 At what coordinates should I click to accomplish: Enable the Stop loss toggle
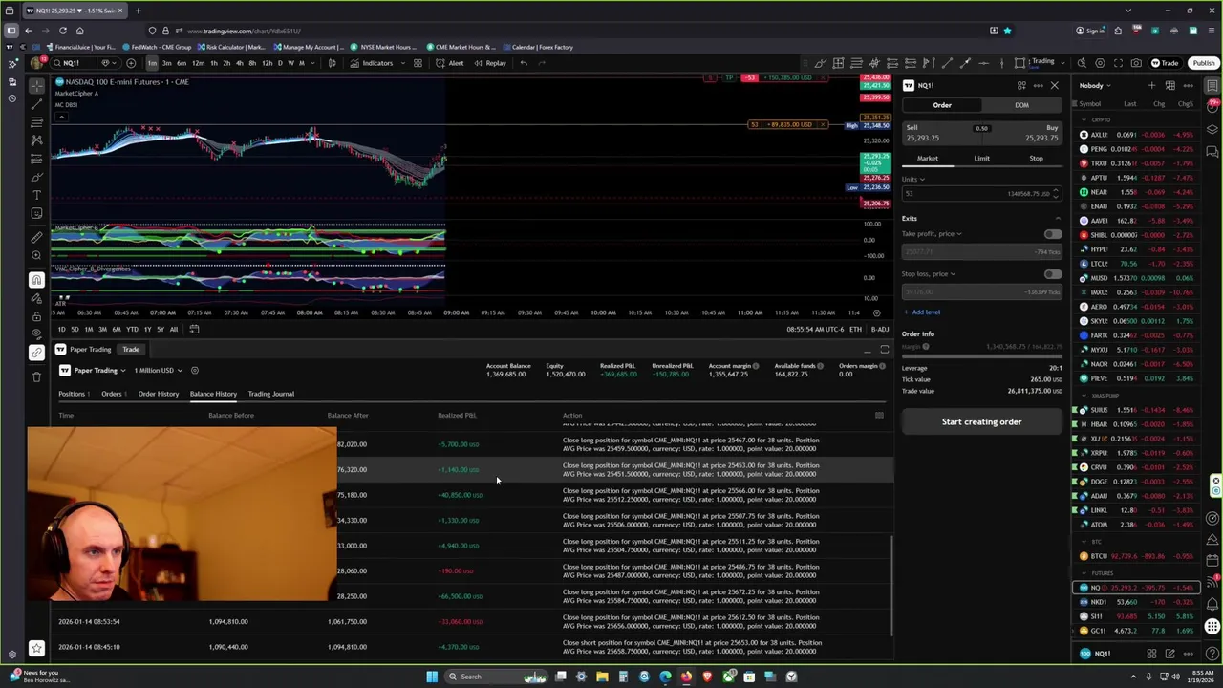tap(1052, 274)
